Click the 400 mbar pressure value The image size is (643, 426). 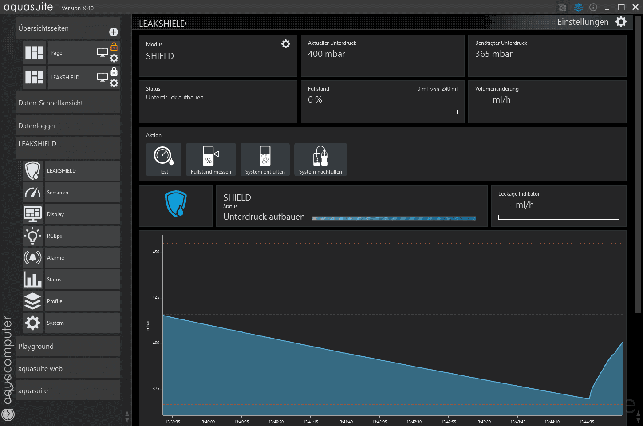pos(327,54)
